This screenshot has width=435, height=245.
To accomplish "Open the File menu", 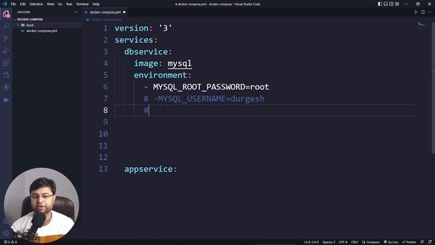I will point(14,4).
